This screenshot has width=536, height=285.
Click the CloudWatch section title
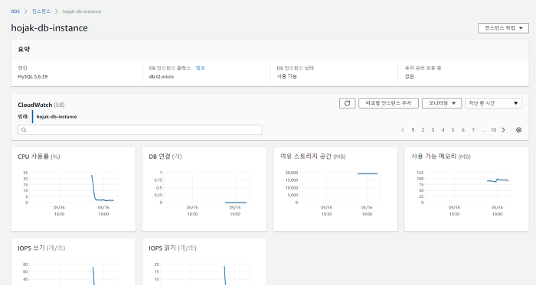(x=35, y=105)
